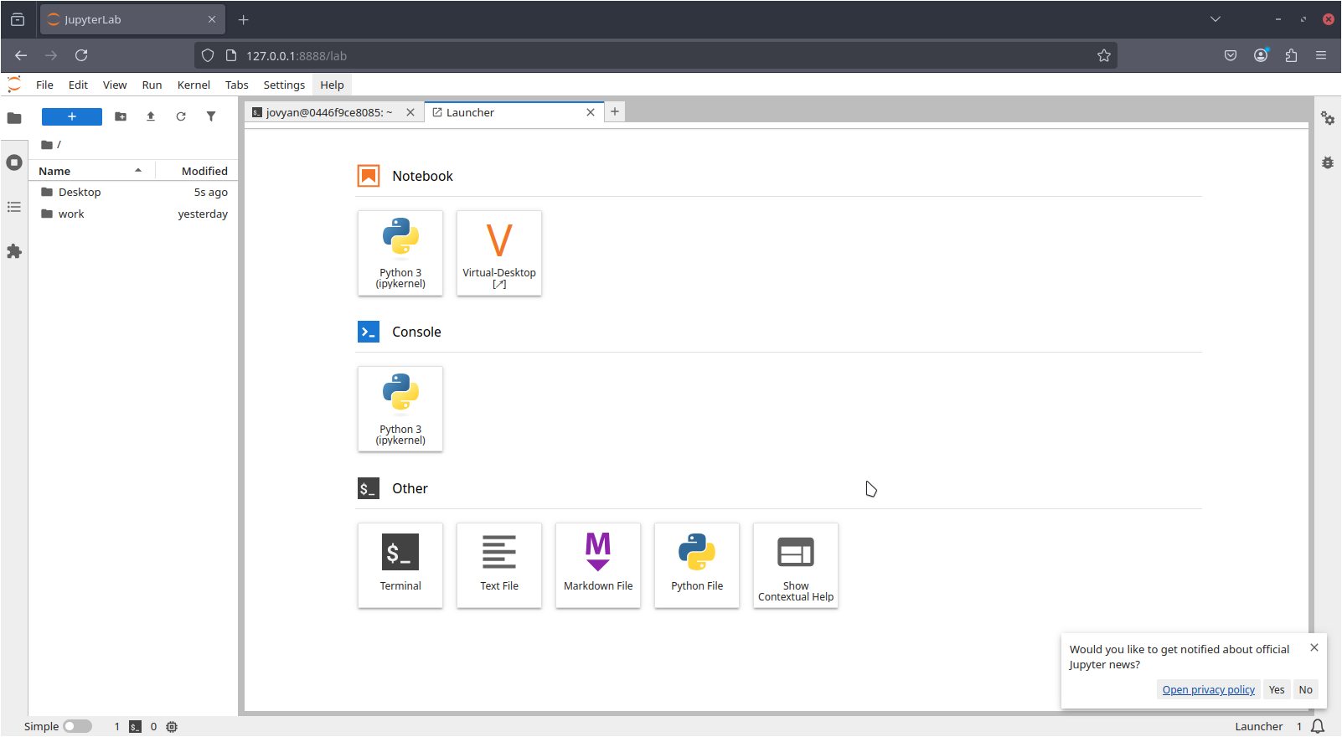Click the "5s ago" modified time for Desktop
This screenshot has width=1342, height=737.
tap(211, 192)
